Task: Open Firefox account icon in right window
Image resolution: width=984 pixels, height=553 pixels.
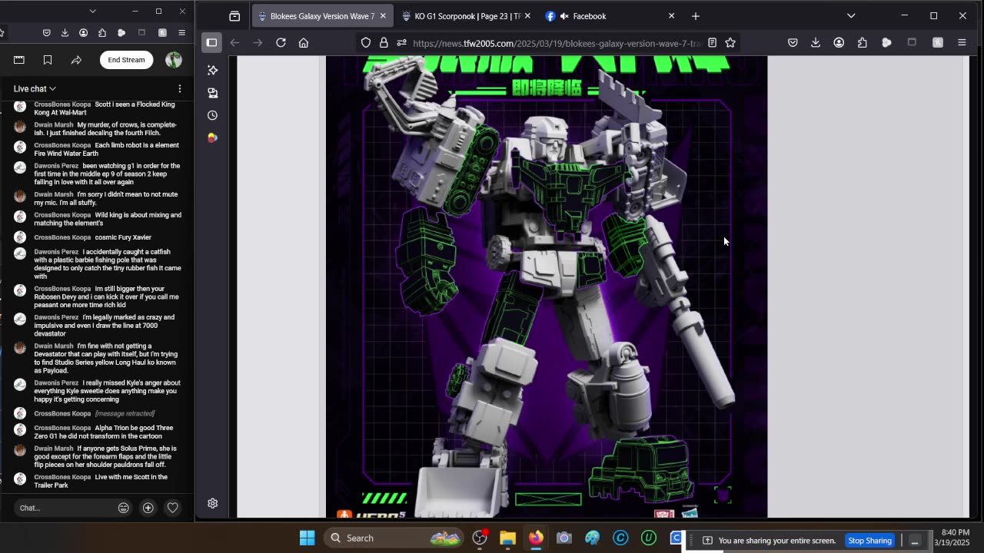Action: point(839,43)
